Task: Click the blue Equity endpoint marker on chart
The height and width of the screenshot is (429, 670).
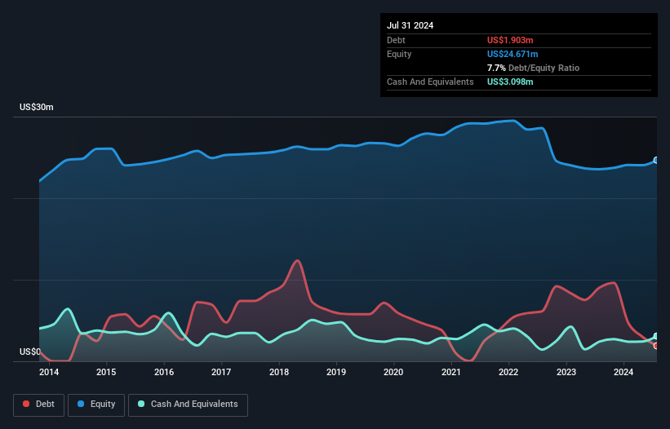Action: pyautogui.click(x=655, y=161)
